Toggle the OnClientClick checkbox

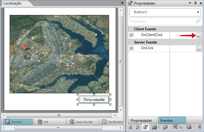131,35
